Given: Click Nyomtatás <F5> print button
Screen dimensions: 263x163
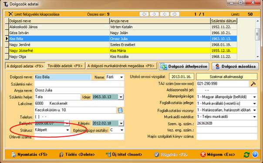Looking at the screenshot, I should point(30,155).
